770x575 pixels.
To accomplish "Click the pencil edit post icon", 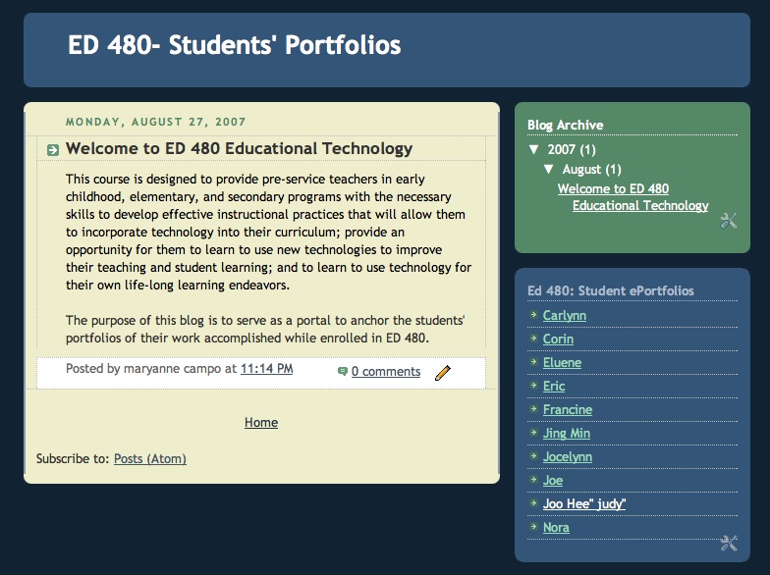I will coord(443,373).
